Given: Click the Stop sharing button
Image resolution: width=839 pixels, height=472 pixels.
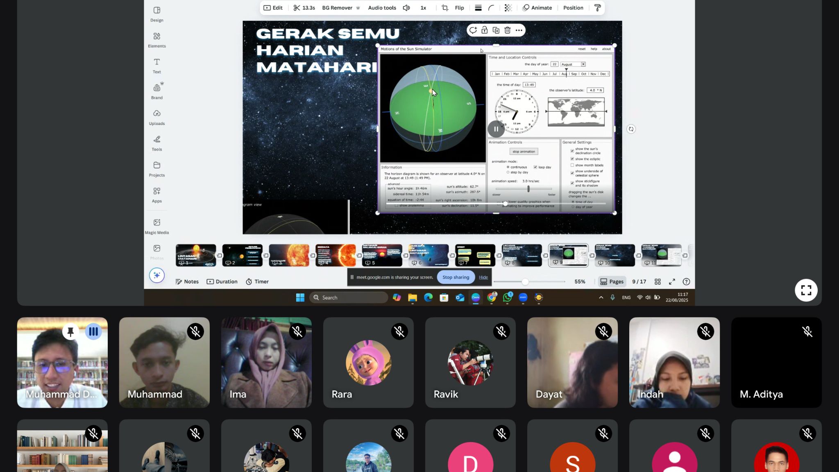Looking at the screenshot, I should 456,277.
